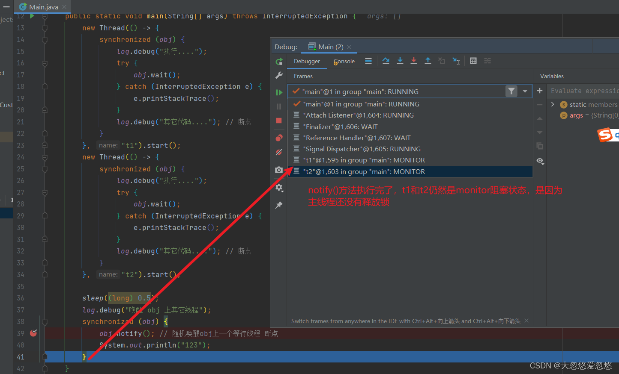Close the Main.java editor tab

[64, 7]
